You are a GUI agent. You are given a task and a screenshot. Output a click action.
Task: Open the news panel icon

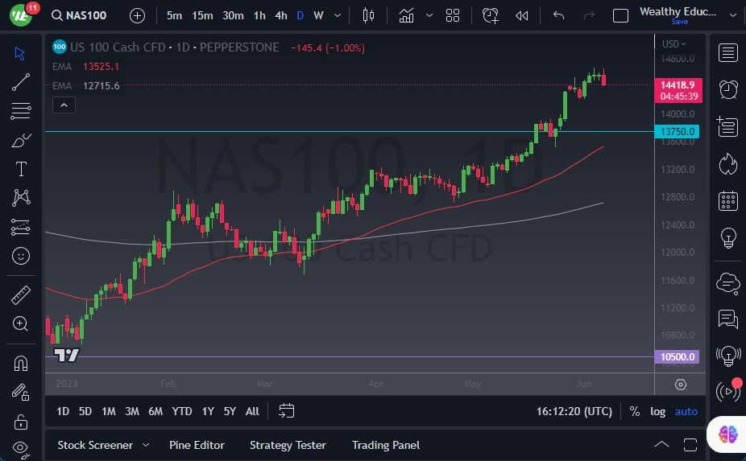(727, 126)
